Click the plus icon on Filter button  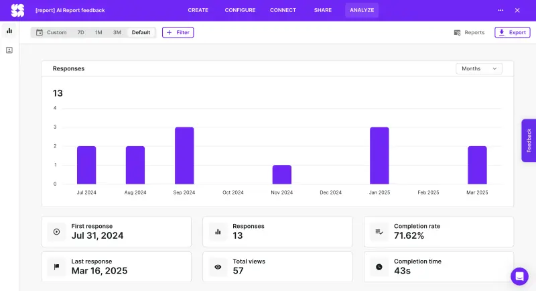169,32
